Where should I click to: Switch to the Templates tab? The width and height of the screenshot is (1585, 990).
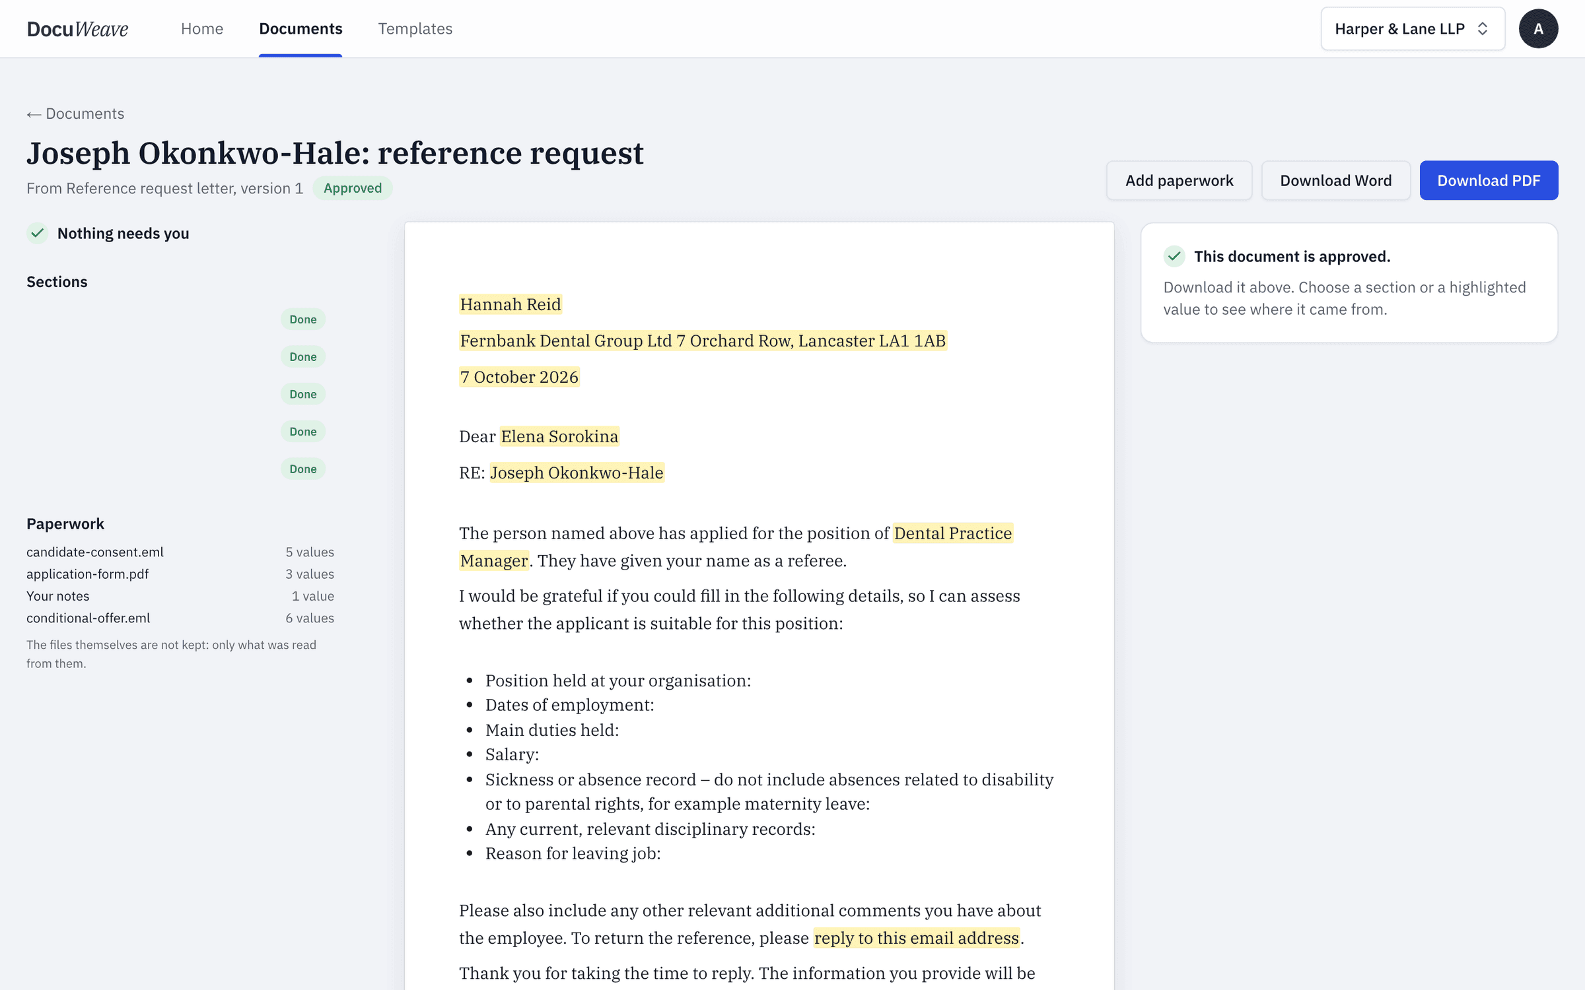415,29
